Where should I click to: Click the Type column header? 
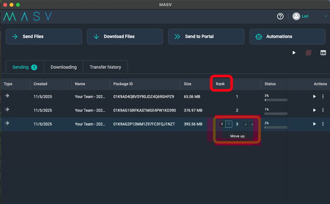pyautogui.click(x=8, y=84)
